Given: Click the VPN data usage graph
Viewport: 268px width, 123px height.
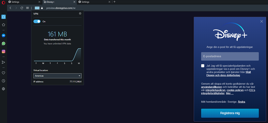Looking at the screenshot, I should [x=57, y=55].
